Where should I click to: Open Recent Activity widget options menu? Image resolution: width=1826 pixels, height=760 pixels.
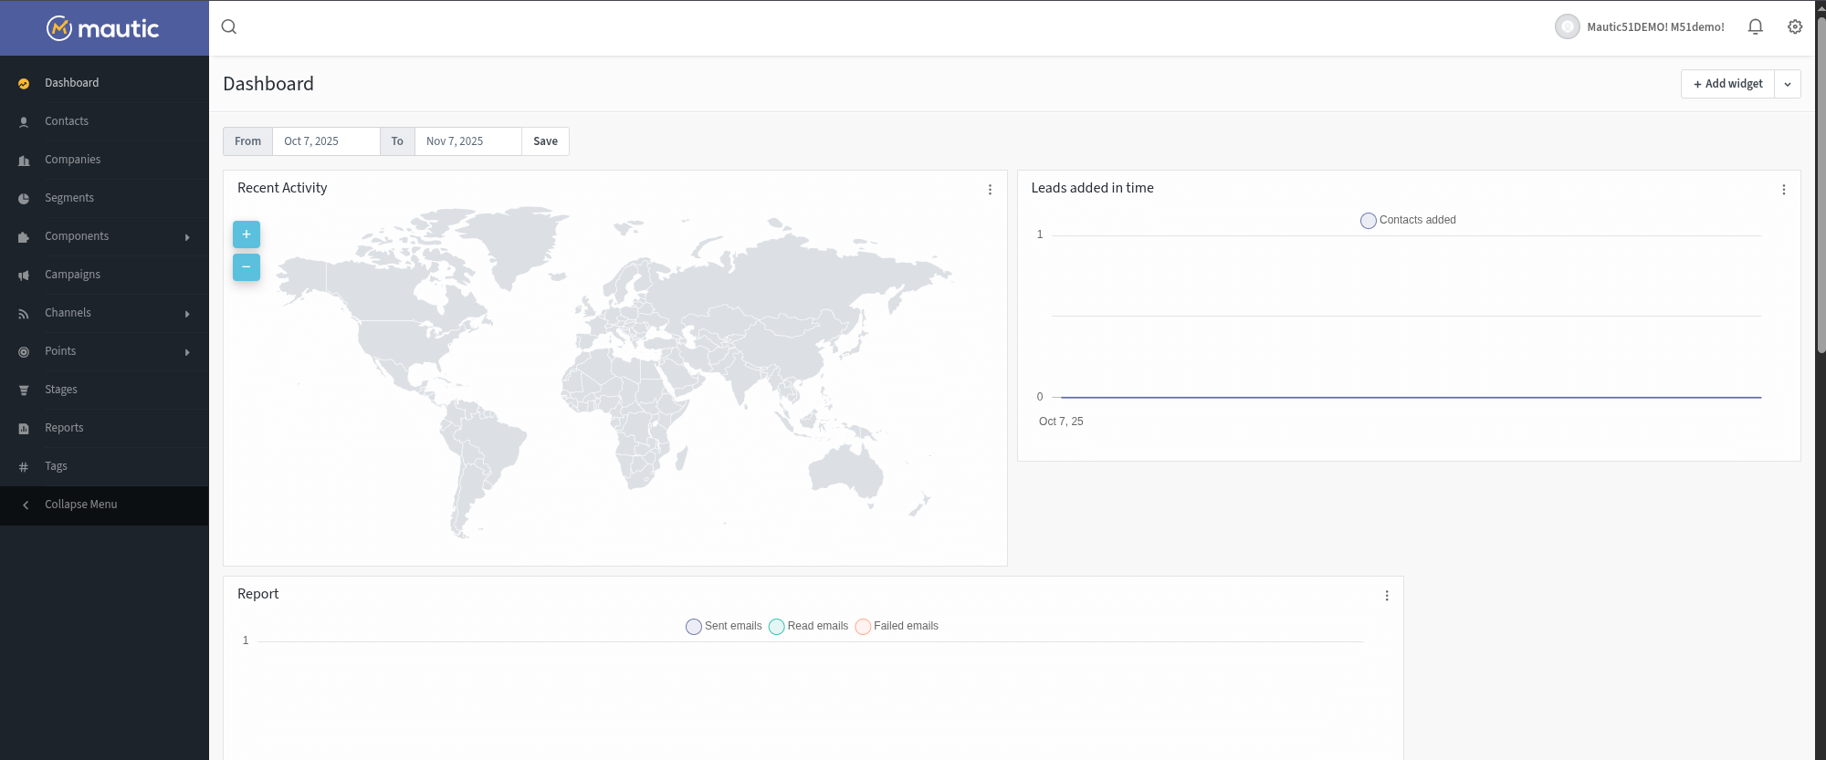click(x=990, y=190)
